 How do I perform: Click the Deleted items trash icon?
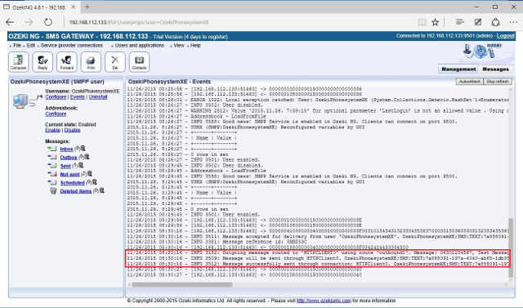point(52,190)
